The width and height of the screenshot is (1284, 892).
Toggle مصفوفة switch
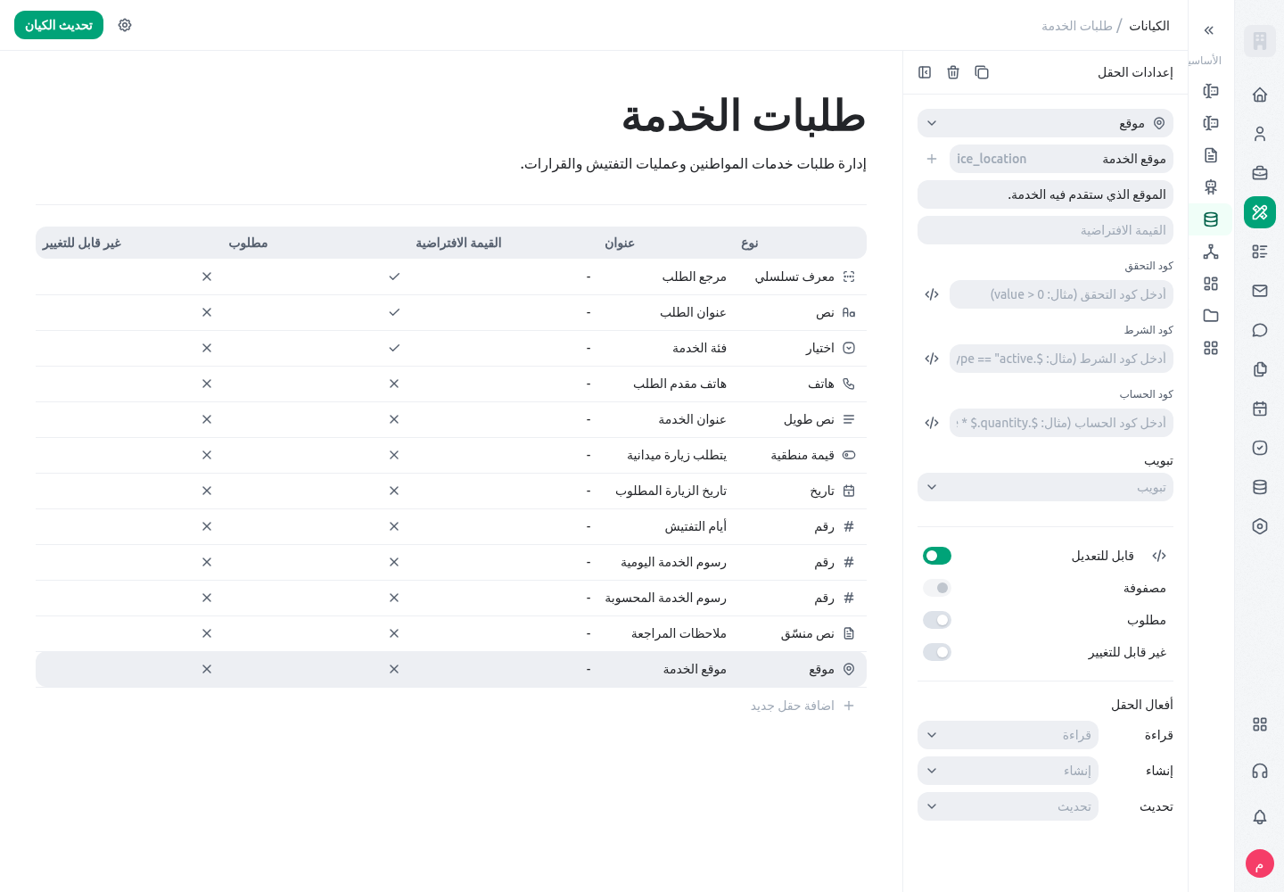937,588
